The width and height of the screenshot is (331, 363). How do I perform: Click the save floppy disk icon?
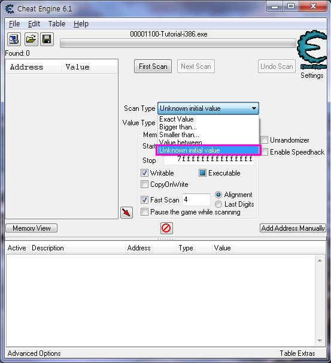[x=47, y=39]
